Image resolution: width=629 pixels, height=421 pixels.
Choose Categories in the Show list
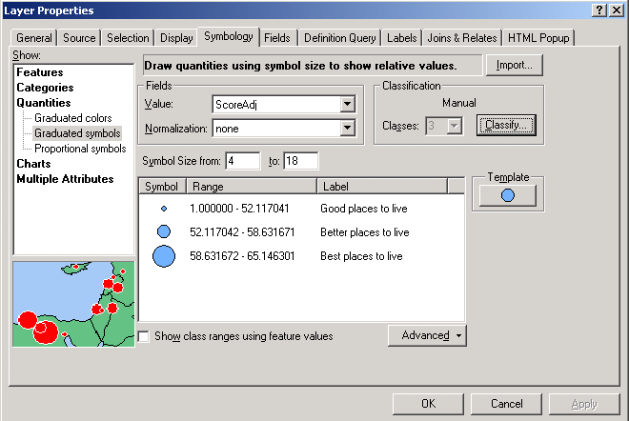(x=45, y=88)
